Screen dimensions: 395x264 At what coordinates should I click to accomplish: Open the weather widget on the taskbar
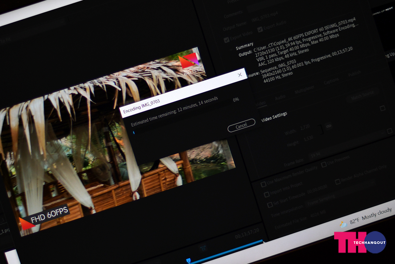(x=366, y=218)
